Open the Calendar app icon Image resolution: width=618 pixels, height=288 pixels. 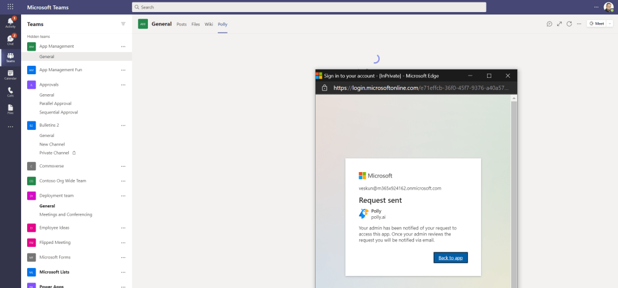pyautogui.click(x=10, y=75)
